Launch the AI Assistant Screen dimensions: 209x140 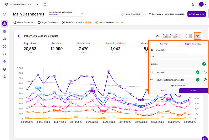click(196, 14)
